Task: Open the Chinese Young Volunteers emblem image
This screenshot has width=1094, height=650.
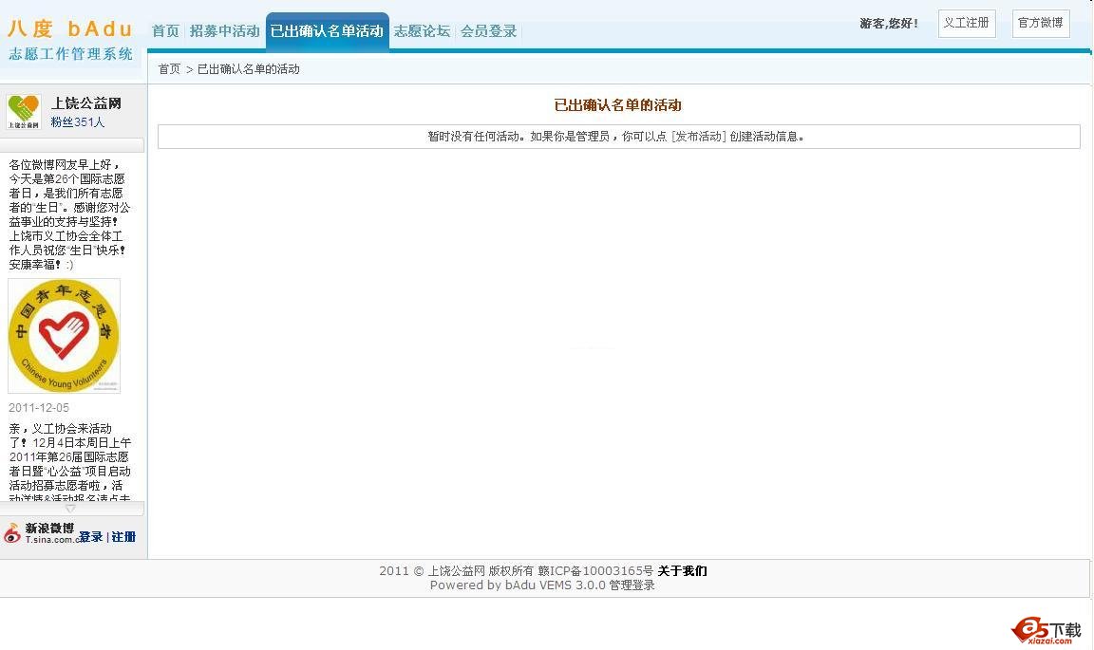Action: 65,336
